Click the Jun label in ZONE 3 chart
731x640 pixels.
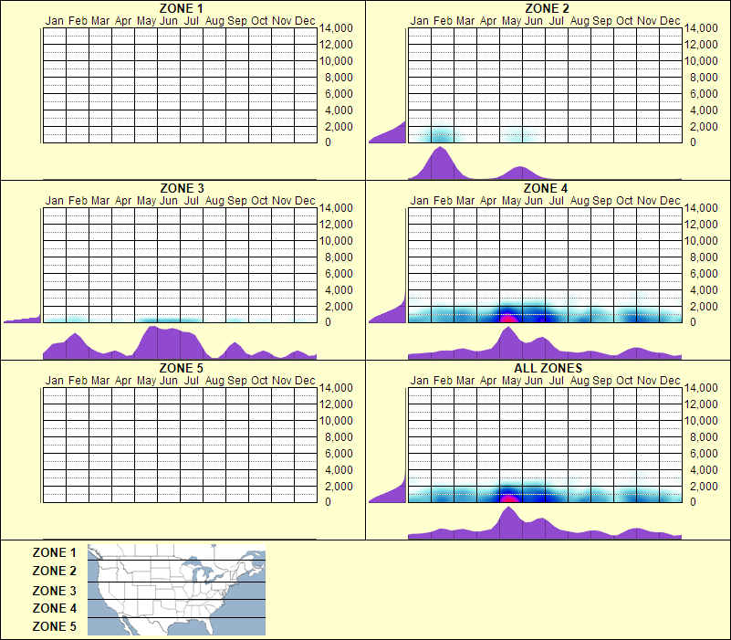tap(168, 201)
